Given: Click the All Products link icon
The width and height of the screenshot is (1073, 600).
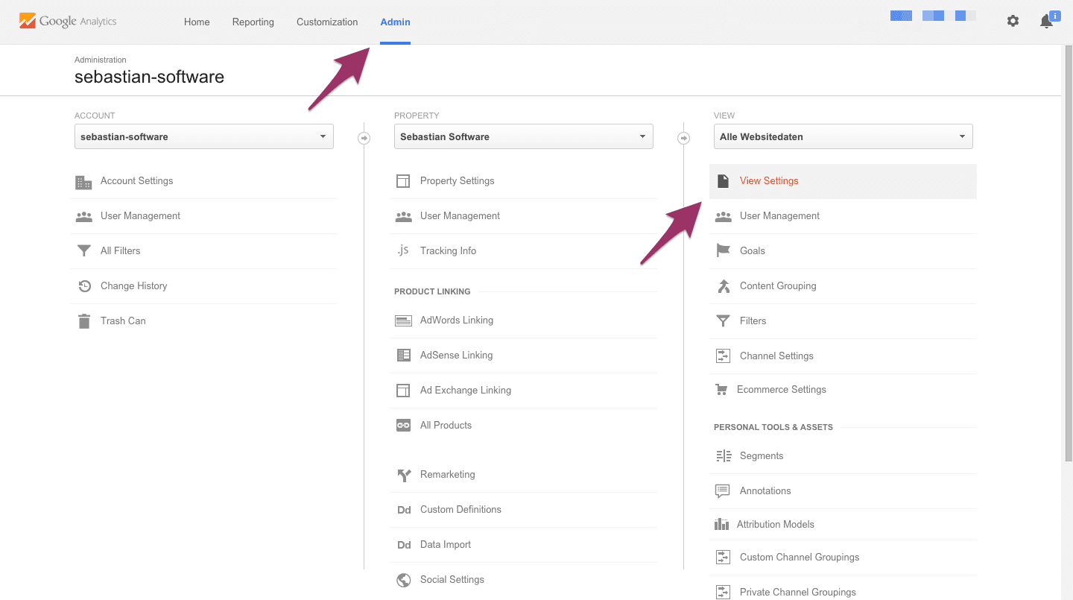Looking at the screenshot, I should [x=403, y=426].
